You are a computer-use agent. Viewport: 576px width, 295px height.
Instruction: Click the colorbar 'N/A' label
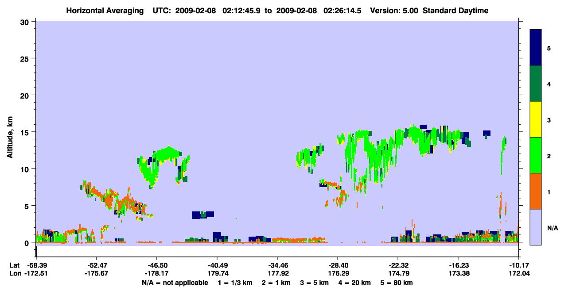point(553,228)
